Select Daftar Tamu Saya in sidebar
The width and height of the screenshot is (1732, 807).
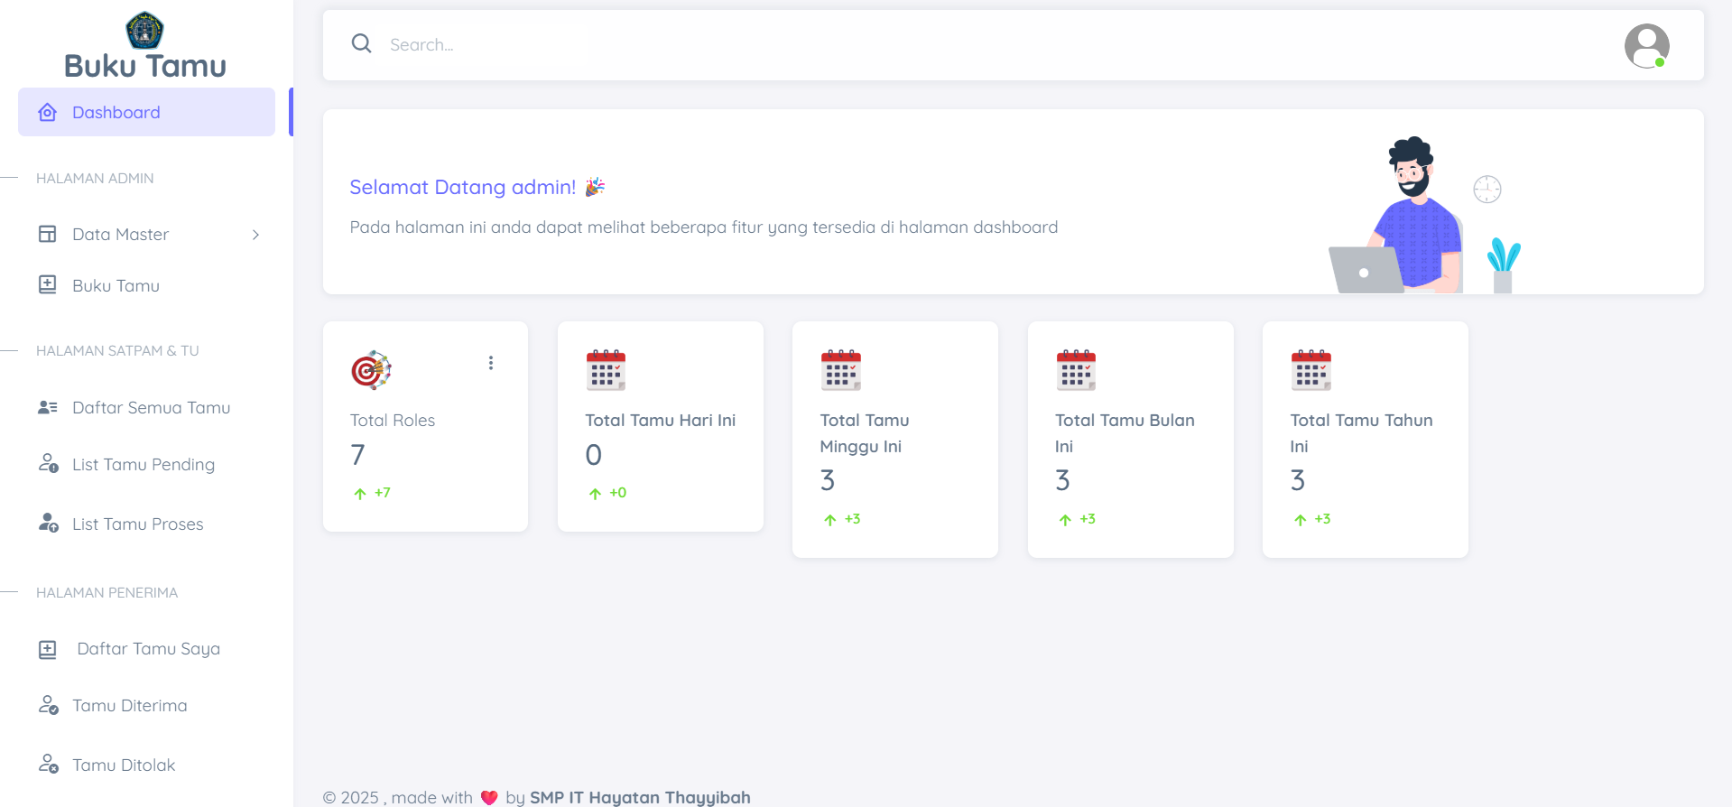(148, 649)
